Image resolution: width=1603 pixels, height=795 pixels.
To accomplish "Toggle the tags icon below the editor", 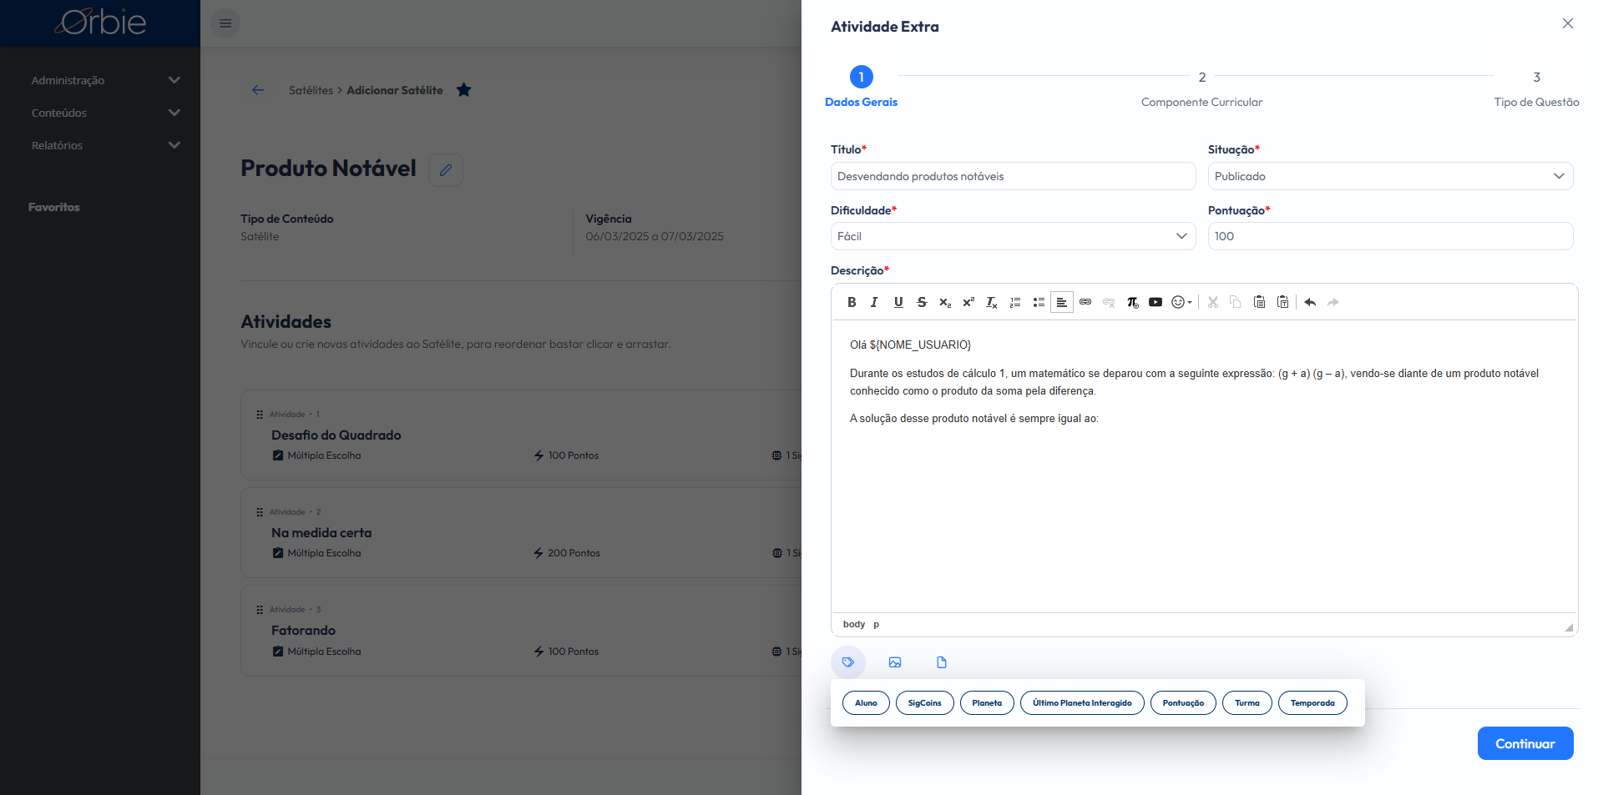I will click(848, 662).
